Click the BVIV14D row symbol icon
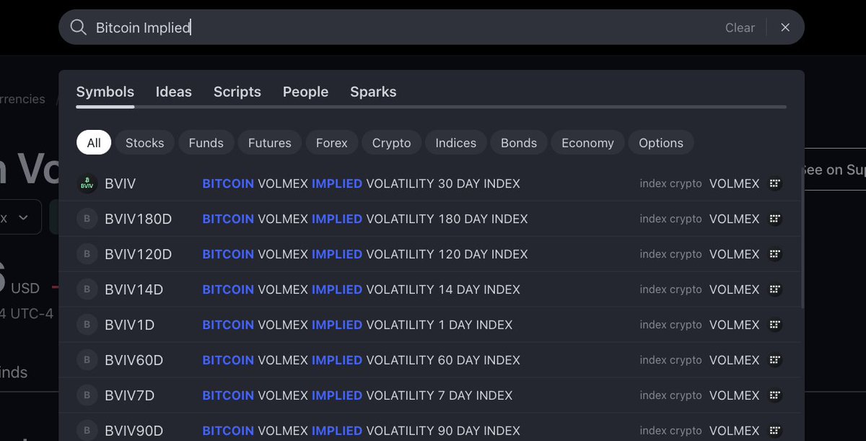 point(87,289)
